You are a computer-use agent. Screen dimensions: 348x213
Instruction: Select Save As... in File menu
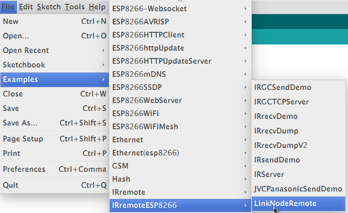coord(54,123)
